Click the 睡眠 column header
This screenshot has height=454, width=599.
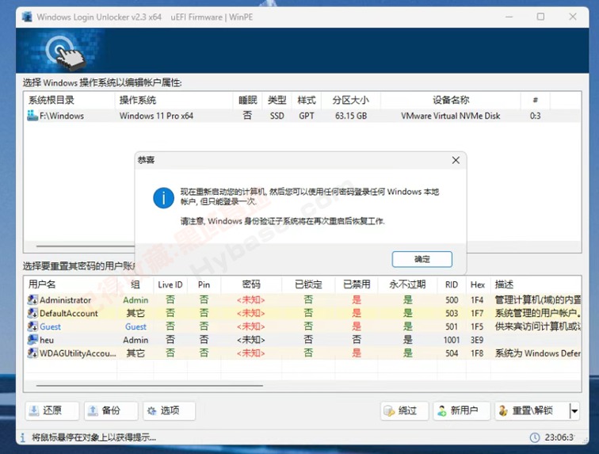[x=247, y=100]
